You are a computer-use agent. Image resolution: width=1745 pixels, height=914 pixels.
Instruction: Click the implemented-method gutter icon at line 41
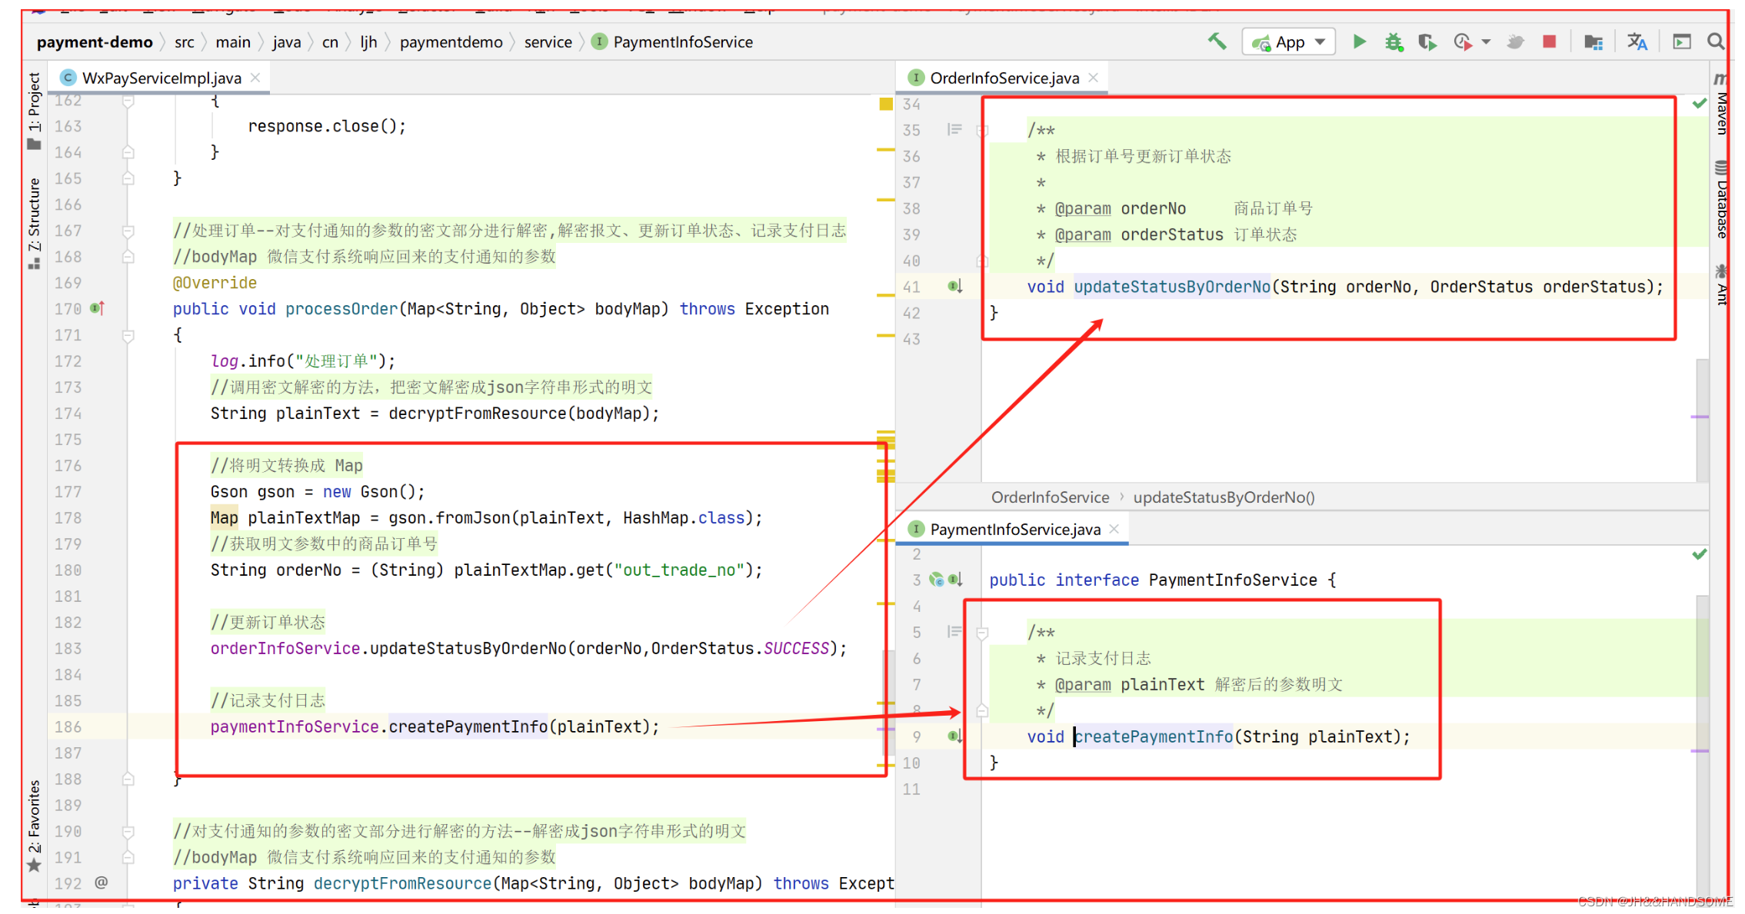coord(955,287)
